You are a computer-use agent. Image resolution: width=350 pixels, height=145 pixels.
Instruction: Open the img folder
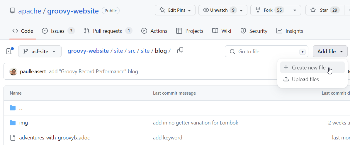pyautogui.click(x=23, y=123)
